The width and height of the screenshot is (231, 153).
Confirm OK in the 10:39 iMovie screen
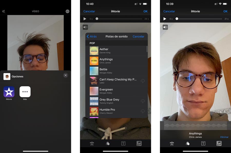pos(225,11)
